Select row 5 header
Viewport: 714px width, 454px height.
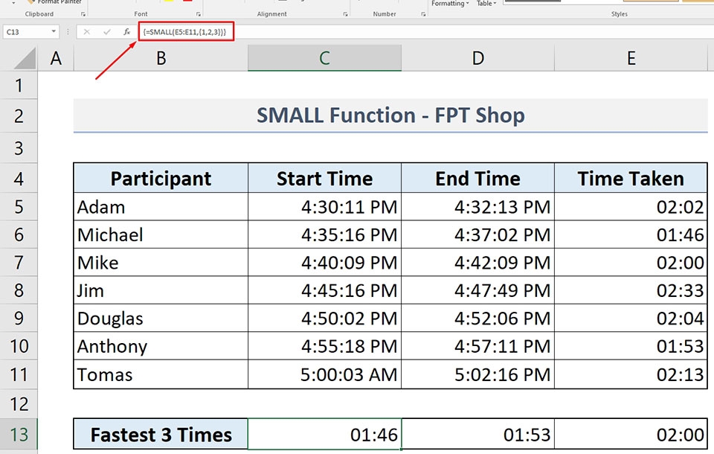point(19,207)
